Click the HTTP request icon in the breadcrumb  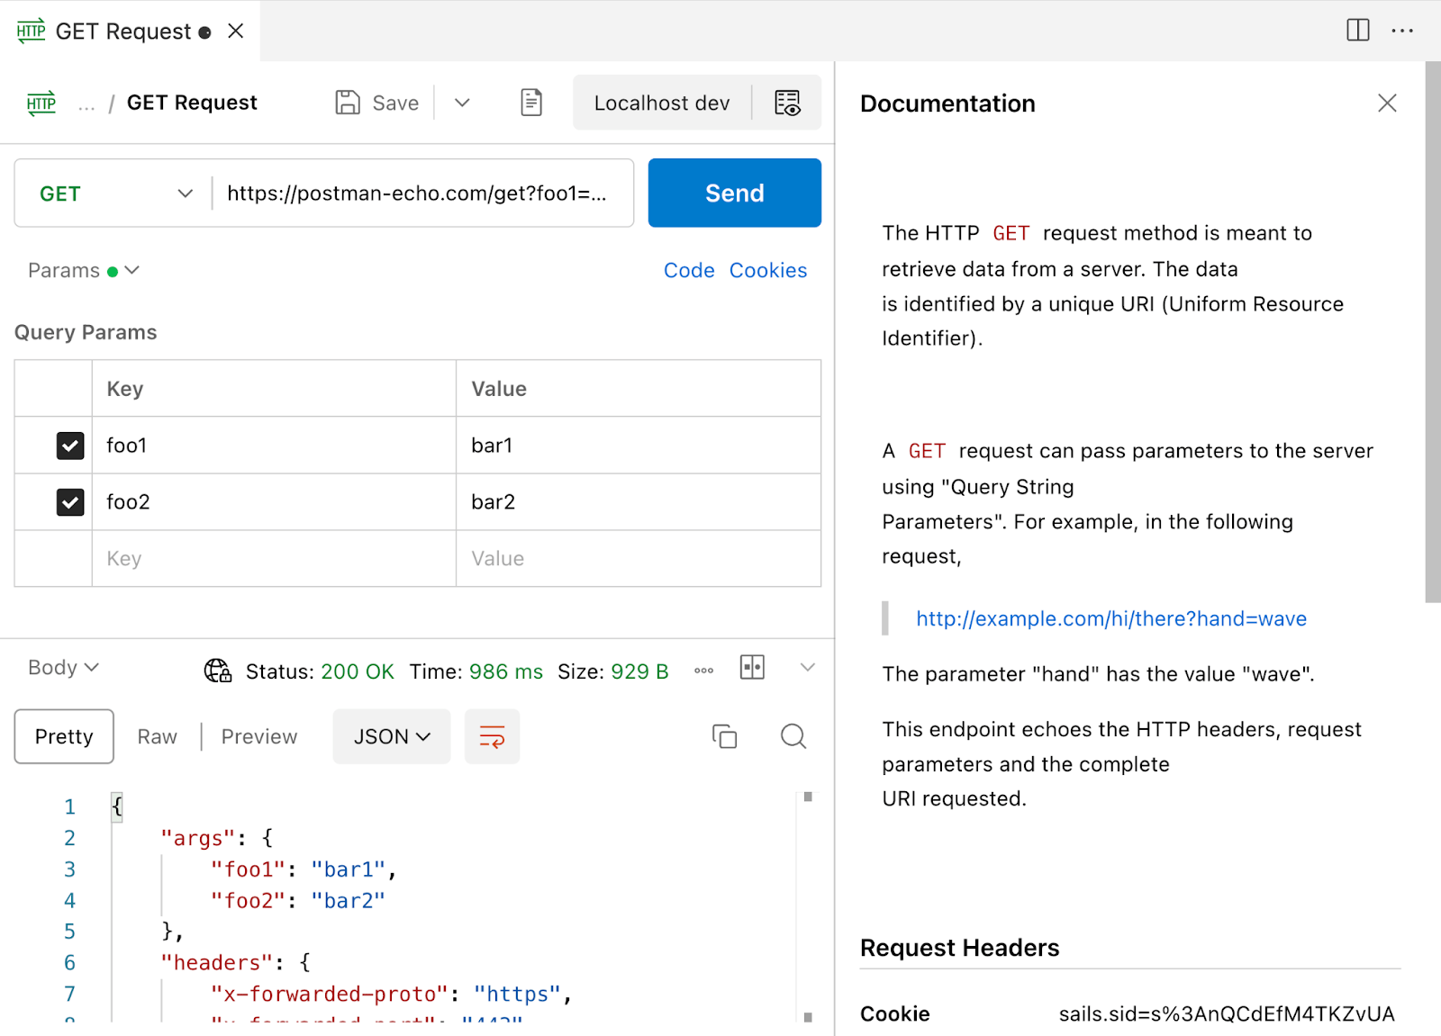[x=41, y=103]
